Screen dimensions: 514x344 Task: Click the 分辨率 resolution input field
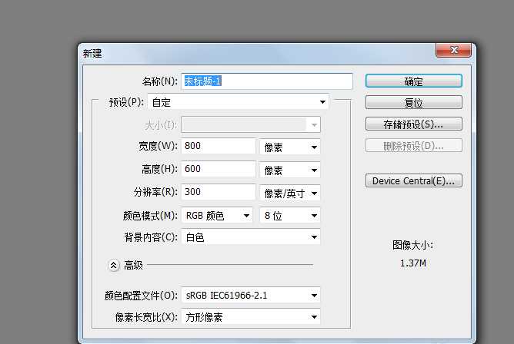(219, 192)
